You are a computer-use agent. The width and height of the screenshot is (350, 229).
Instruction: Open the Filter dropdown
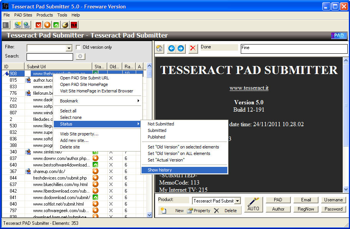pos(69,48)
